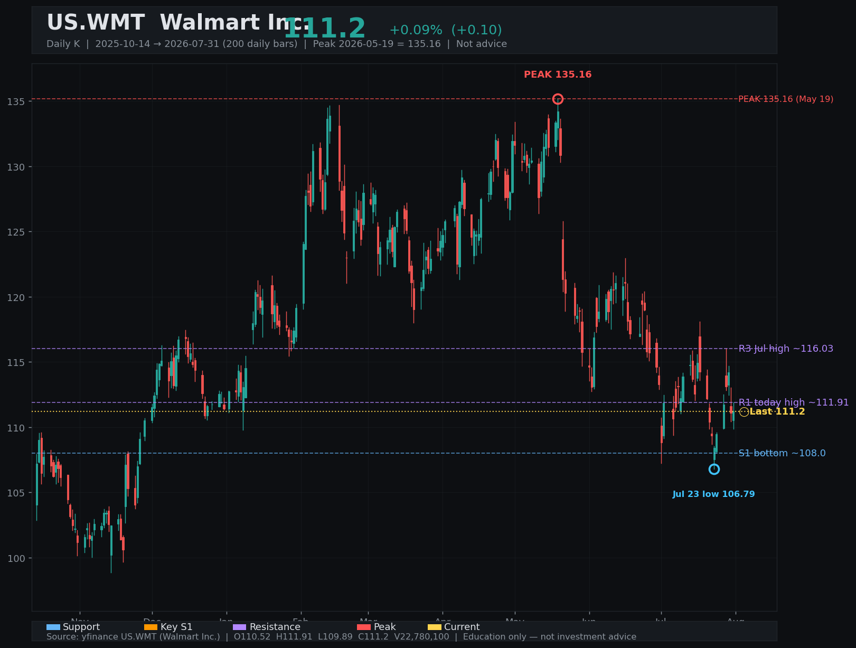Viewport: 856px width, 648px height.
Task: Click the large 111.2 price in the header
Action: (325, 29)
